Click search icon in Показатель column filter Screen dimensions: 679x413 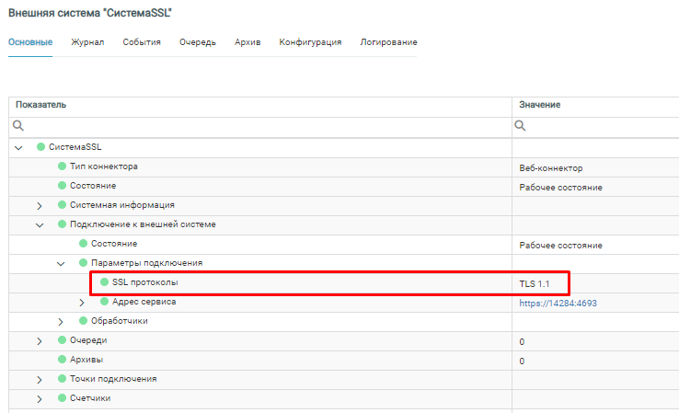click(18, 126)
